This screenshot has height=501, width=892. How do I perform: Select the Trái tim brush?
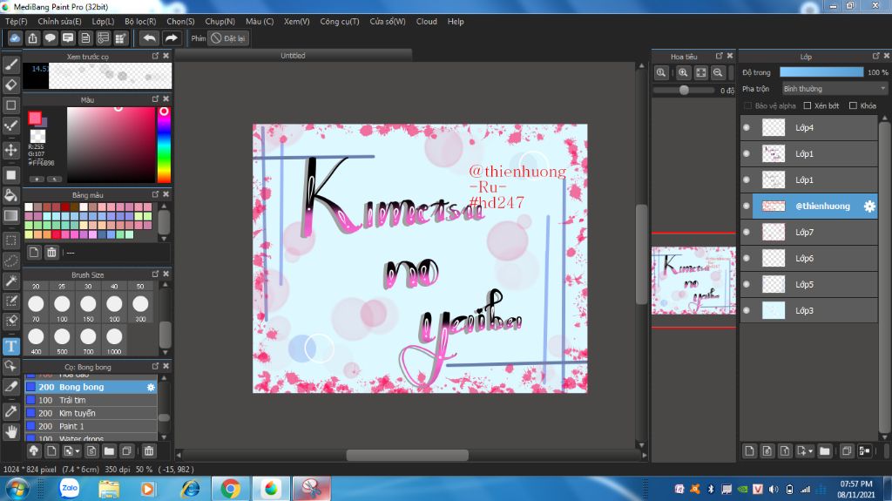(91, 400)
